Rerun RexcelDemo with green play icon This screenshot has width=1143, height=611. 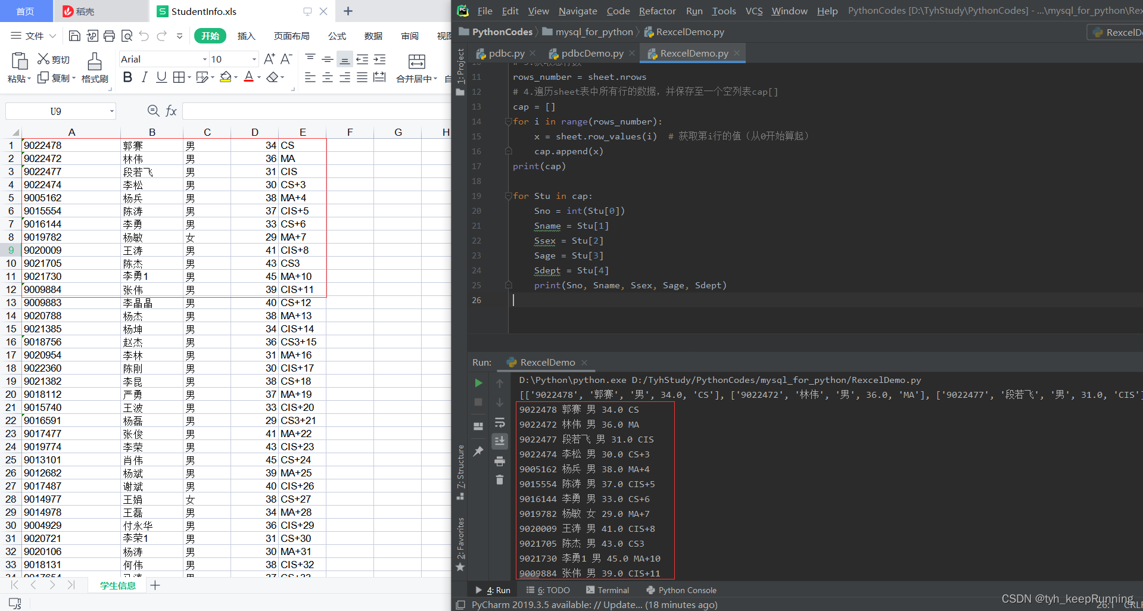coord(478,383)
